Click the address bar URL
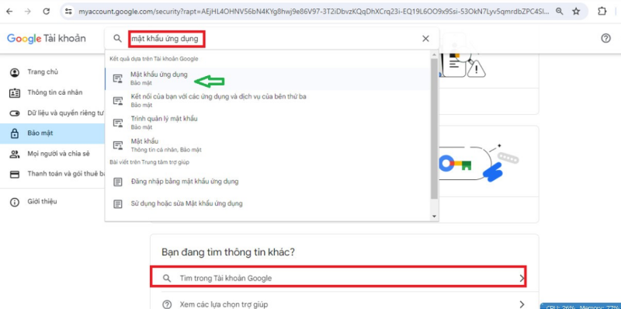Viewport: 621px width, 309px height. 314,12
